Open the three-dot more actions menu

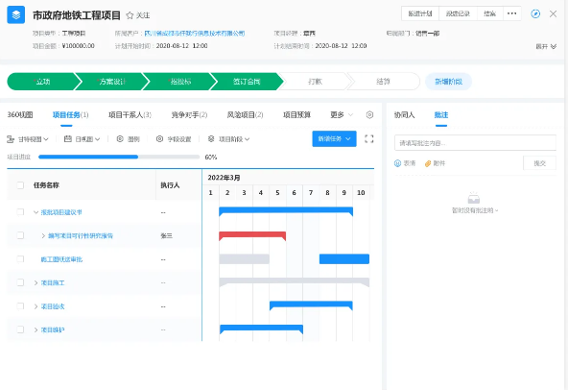click(511, 13)
